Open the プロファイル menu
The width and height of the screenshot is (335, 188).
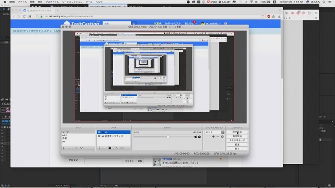click(52, 2)
